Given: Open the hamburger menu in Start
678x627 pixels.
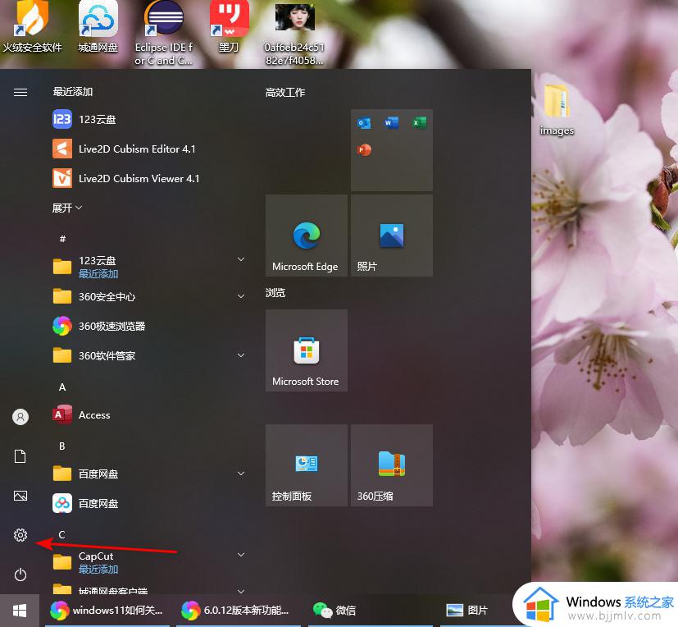Looking at the screenshot, I should (20, 92).
